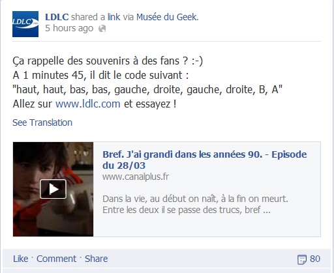Share the post
Screen dimensions: 334x273
96,259
